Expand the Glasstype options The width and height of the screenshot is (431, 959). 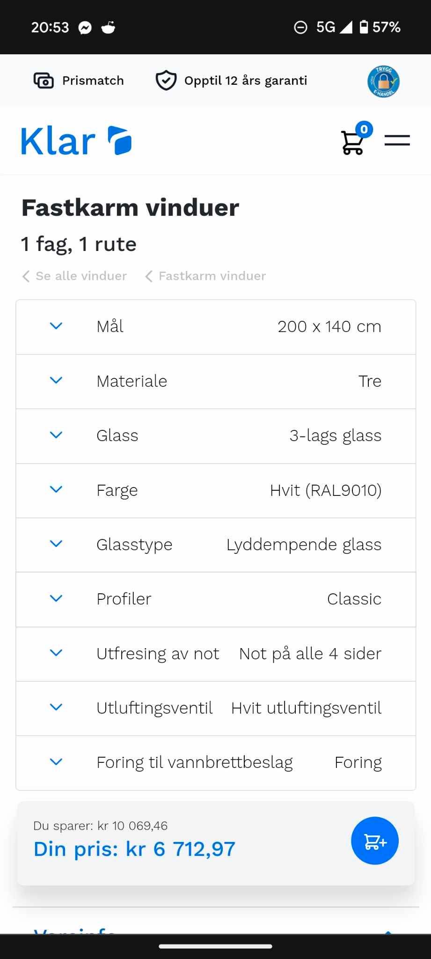(x=56, y=544)
